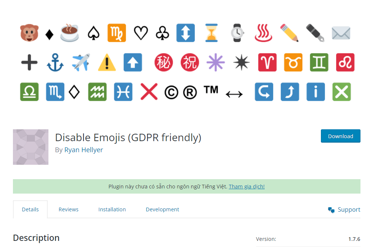Open the Details tab

30,209
